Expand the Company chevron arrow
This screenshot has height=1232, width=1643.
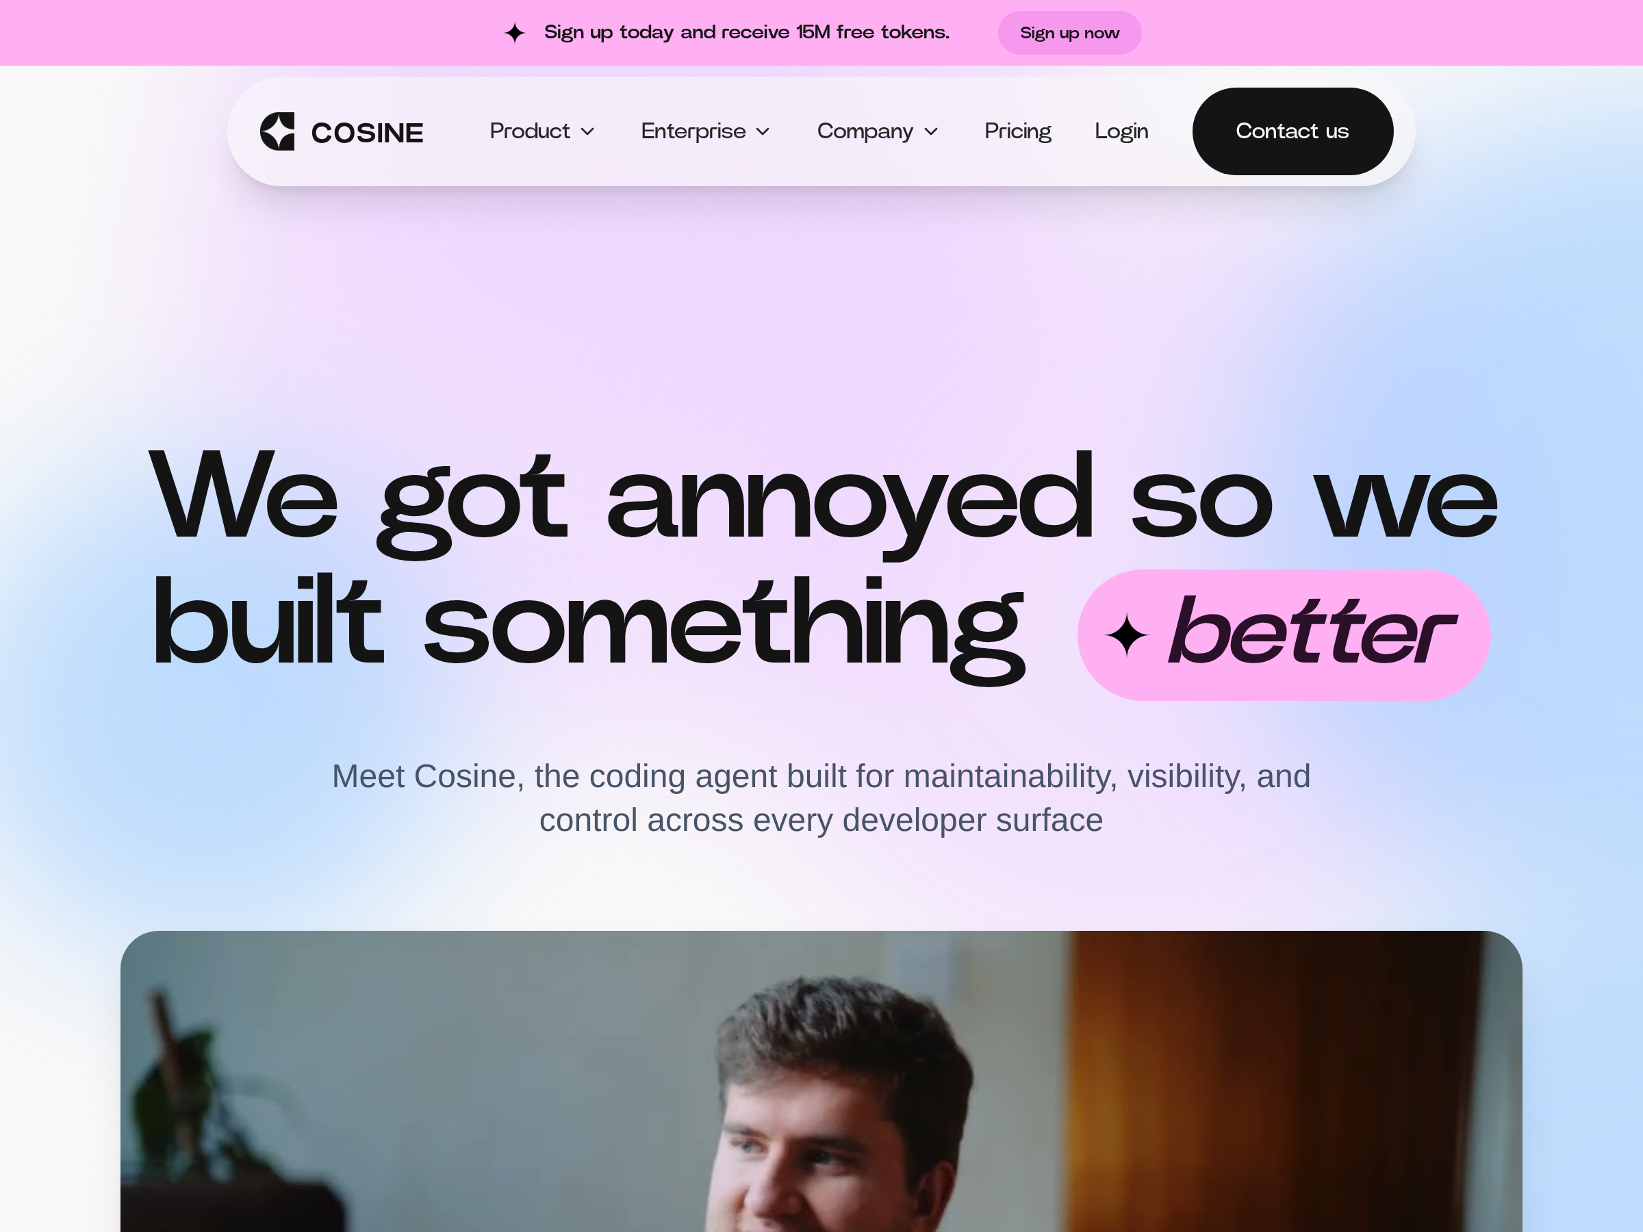(x=930, y=131)
